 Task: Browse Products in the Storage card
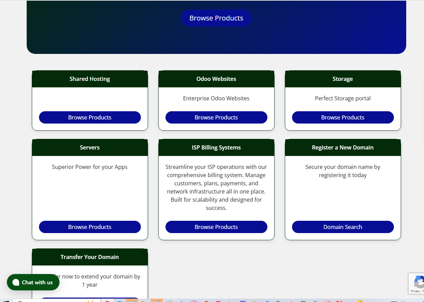tap(343, 117)
